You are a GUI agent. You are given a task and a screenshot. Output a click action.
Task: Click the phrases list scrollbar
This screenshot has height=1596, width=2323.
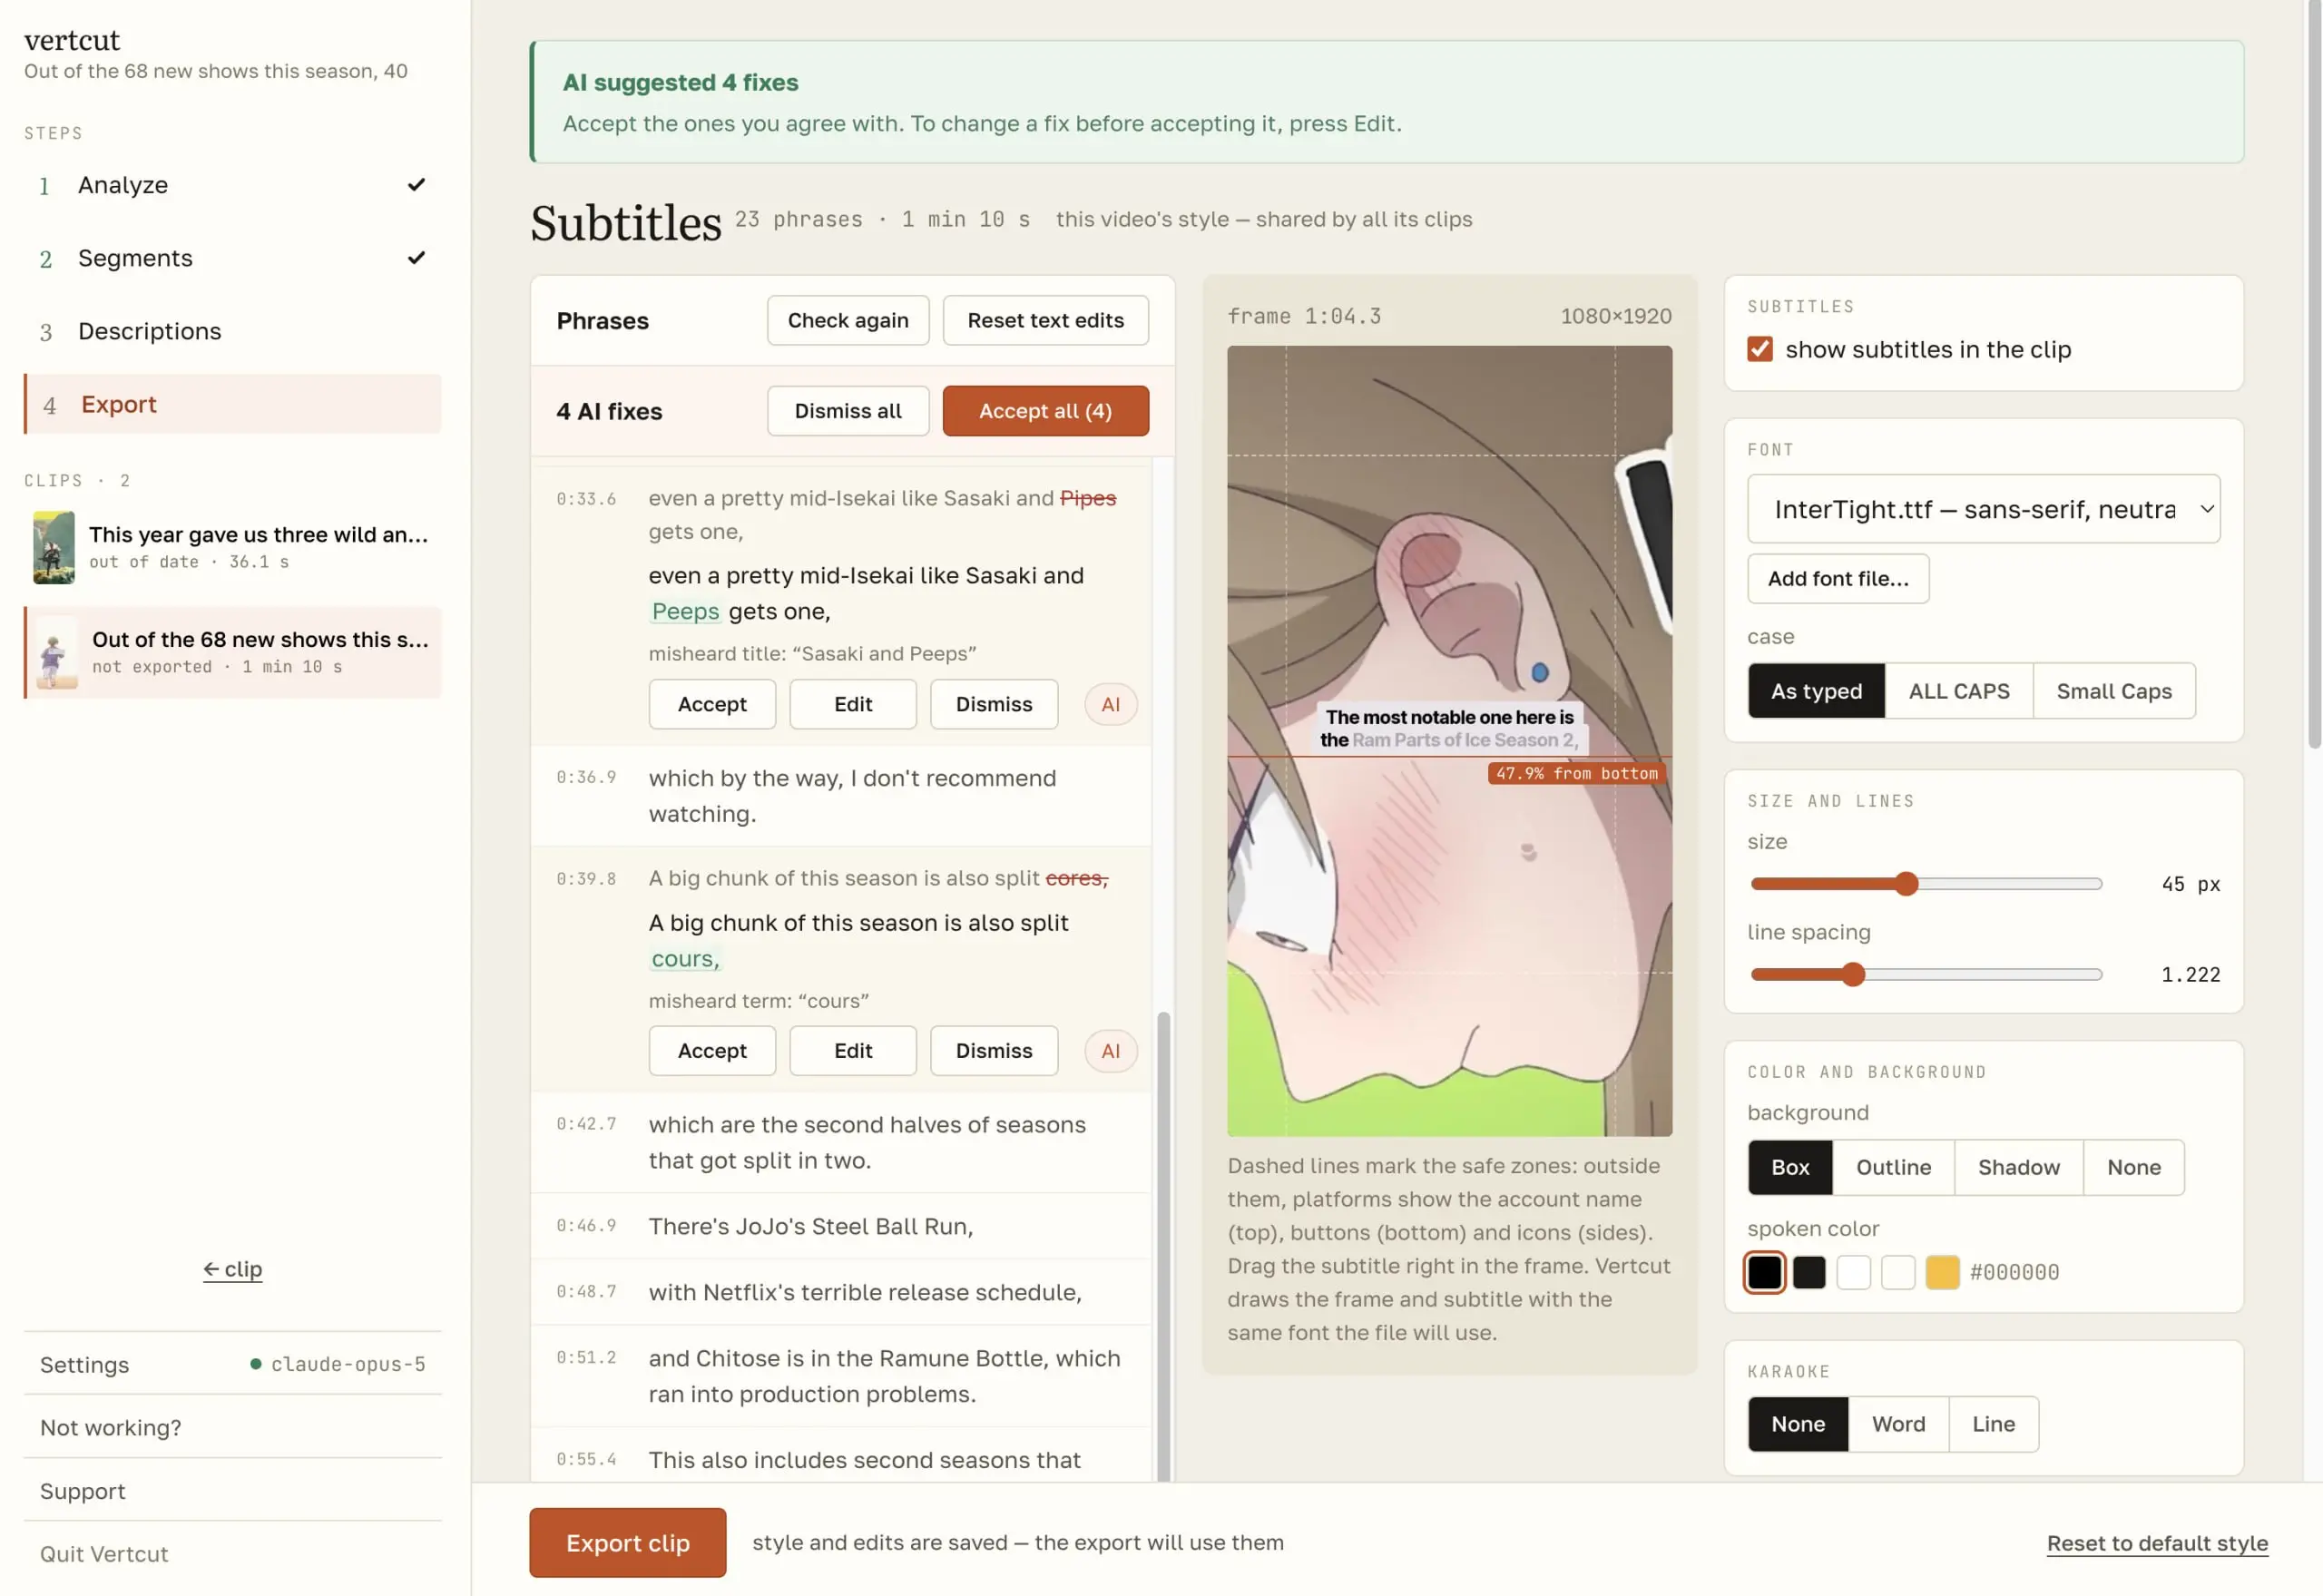pyautogui.click(x=1162, y=1245)
